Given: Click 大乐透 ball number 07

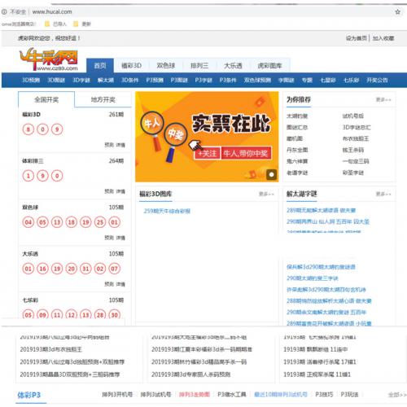Looking at the screenshot, I should [x=114, y=269].
